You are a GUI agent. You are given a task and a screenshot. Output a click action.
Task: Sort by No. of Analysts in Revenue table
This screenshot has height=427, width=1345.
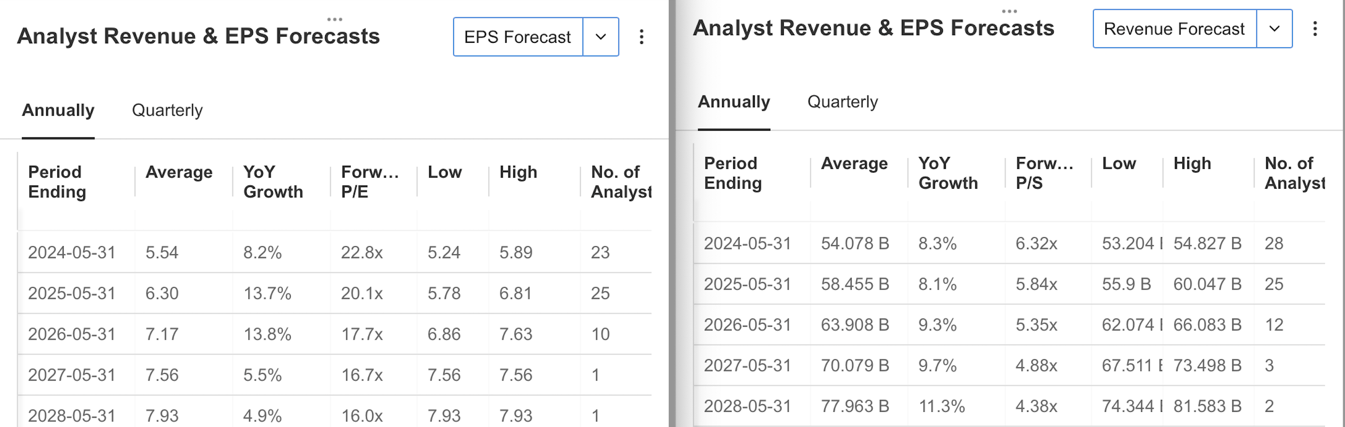(1295, 173)
